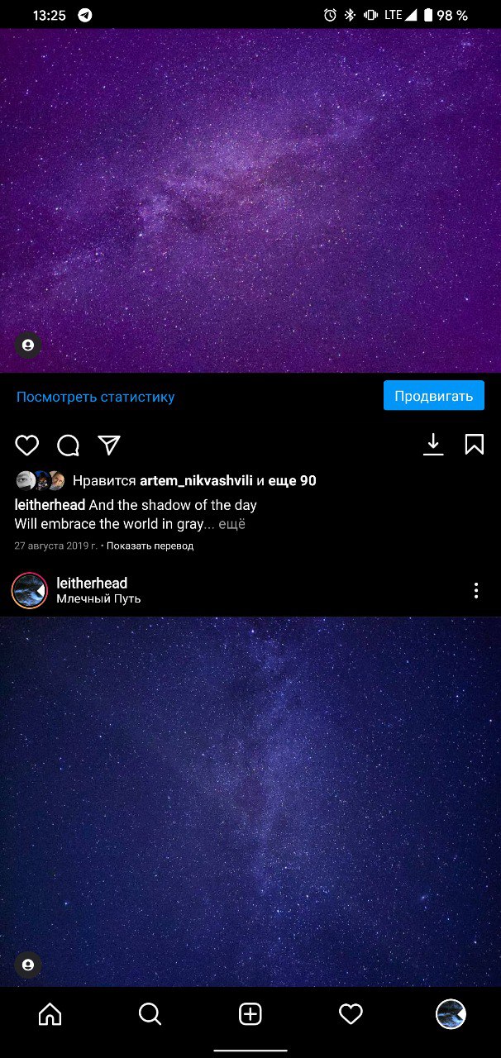Image resolution: width=501 pixels, height=1058 pixels.
Task: Open comments with the speech bubble icon
Action: (x=68, y=446)
